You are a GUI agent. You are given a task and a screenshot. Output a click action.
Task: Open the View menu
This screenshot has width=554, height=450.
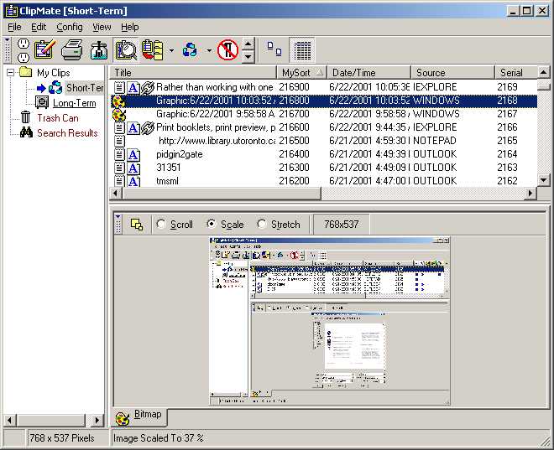click(x=102, y=27)
